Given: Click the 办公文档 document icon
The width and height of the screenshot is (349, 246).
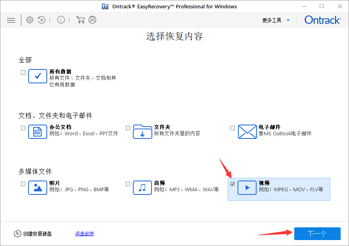Looking at the screenshot, I should [x=38, y=132].
